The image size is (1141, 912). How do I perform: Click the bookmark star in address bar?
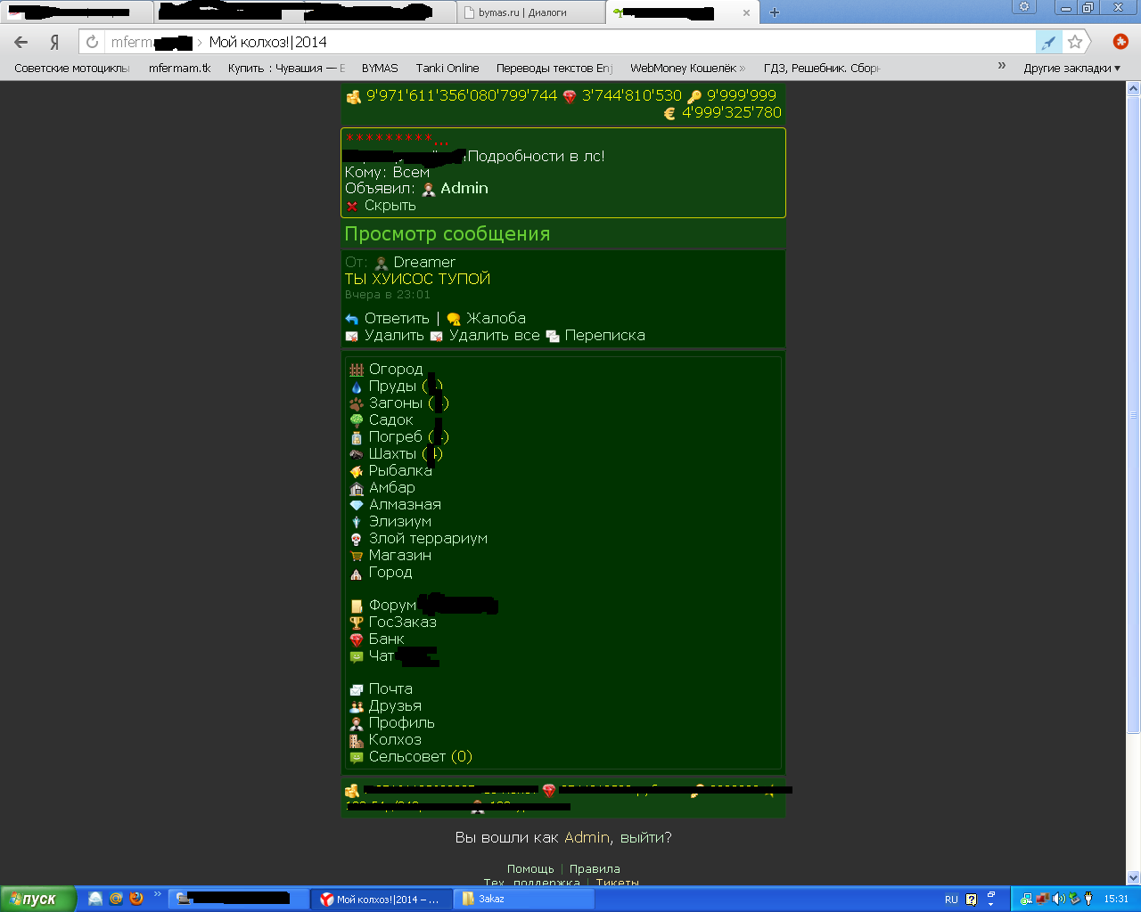point(1075,42)
